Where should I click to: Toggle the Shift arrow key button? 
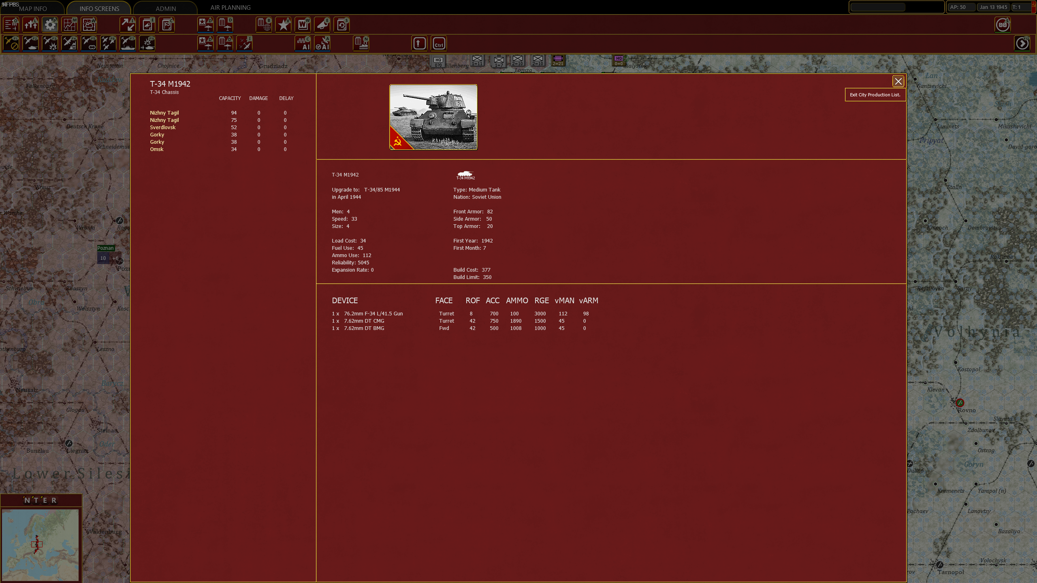(x=419, y=43)
